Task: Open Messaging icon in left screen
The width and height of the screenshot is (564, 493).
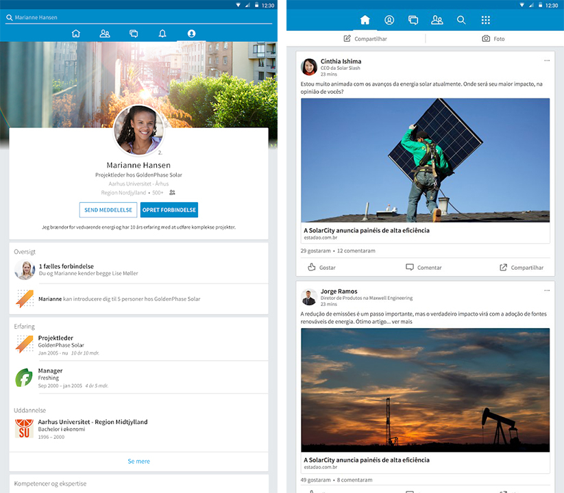Action: coord(134,34)
